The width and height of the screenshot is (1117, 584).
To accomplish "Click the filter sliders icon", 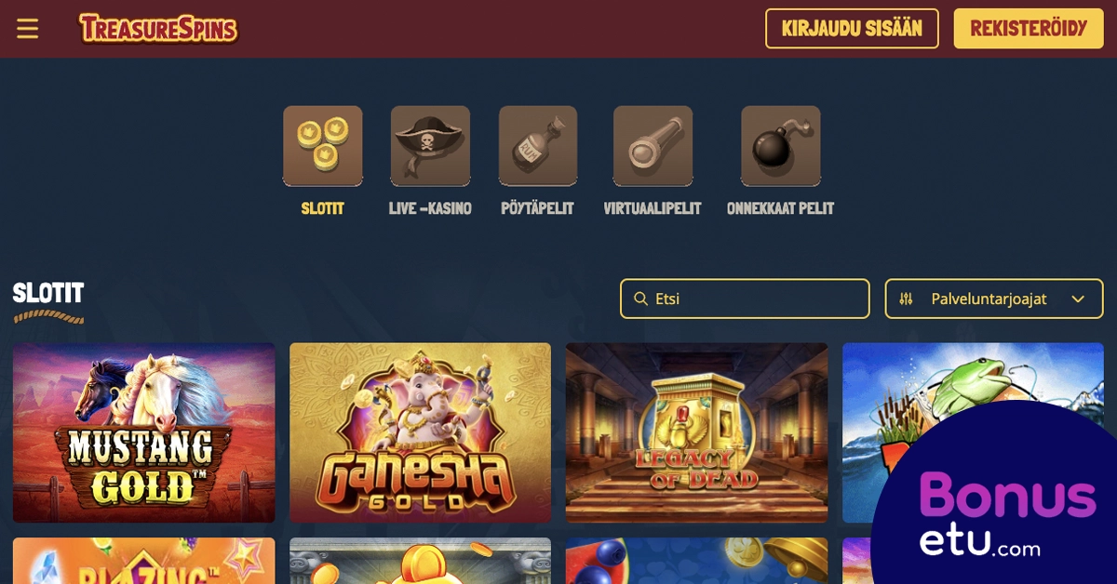I will [907, 299].
